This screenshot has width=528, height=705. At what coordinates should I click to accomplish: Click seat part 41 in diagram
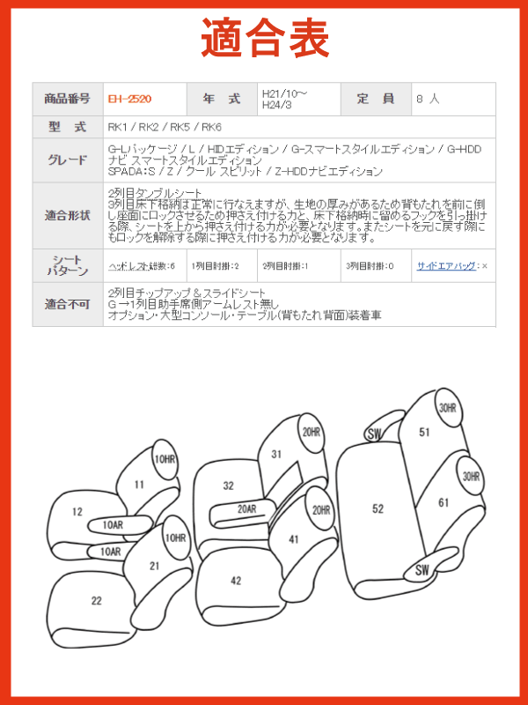(294, 539)
